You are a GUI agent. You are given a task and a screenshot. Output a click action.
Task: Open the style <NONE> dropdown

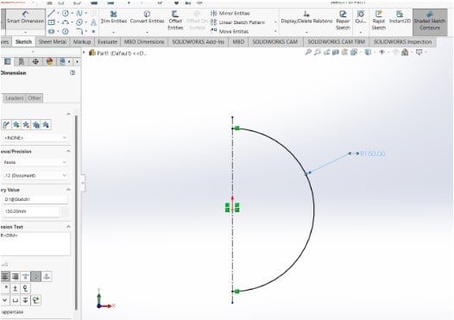point(35,138)
